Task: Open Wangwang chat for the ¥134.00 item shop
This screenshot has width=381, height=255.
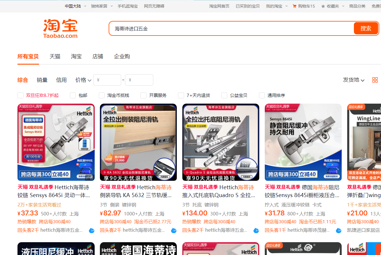Action: pos(256,231)
